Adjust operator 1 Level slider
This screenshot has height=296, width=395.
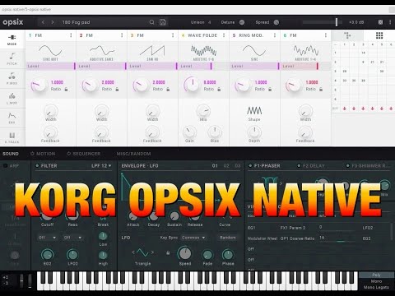tap(51, 66)
